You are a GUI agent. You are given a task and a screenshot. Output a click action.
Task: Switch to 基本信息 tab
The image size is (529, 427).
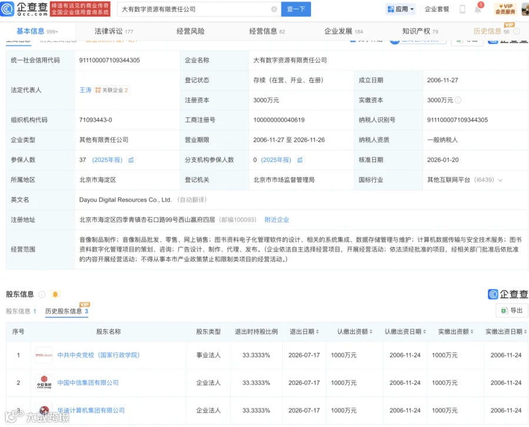click(x=37, y=31)
